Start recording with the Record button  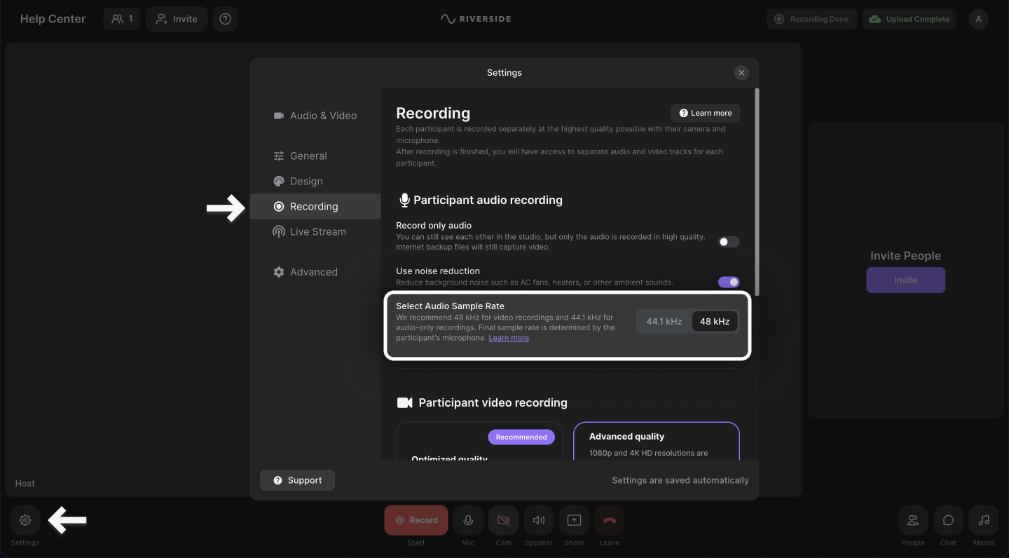pos(416,520)
